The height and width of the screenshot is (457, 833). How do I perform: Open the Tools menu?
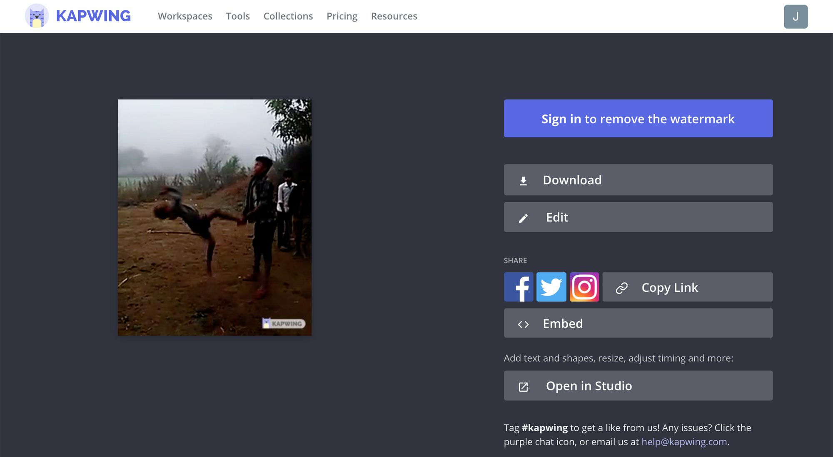point(238,16)
